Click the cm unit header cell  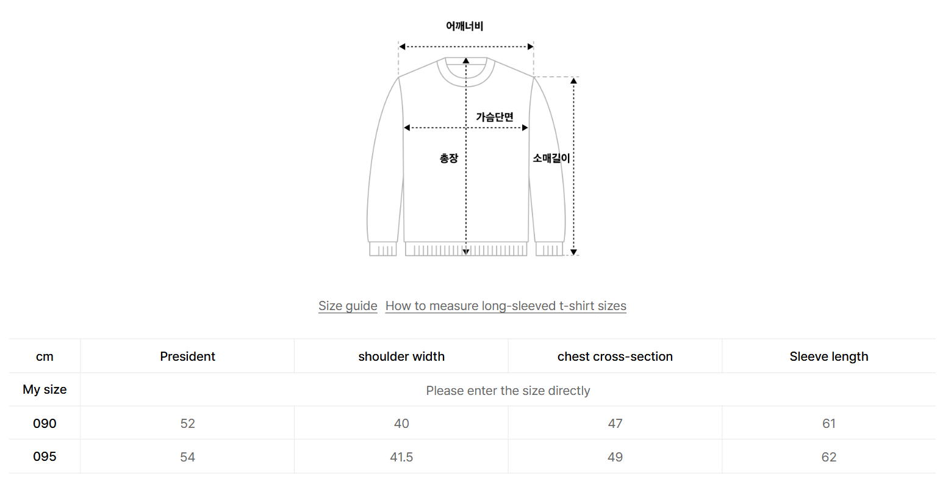(x=45, y=356)
